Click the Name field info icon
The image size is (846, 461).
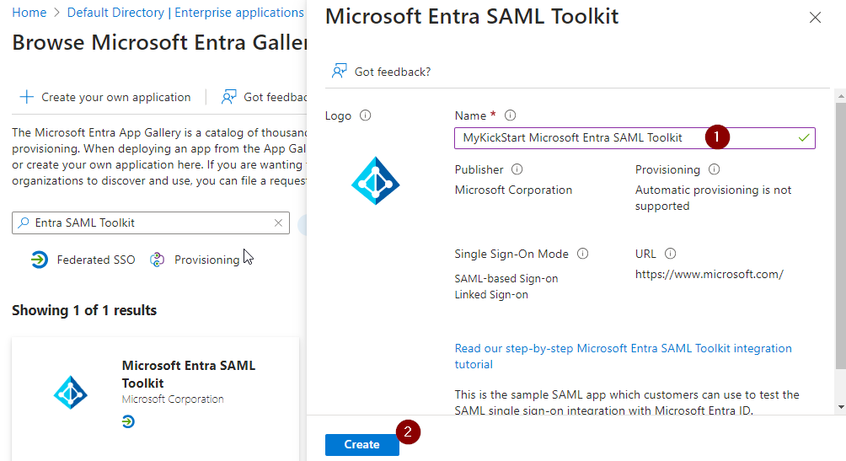click(510, 115)
